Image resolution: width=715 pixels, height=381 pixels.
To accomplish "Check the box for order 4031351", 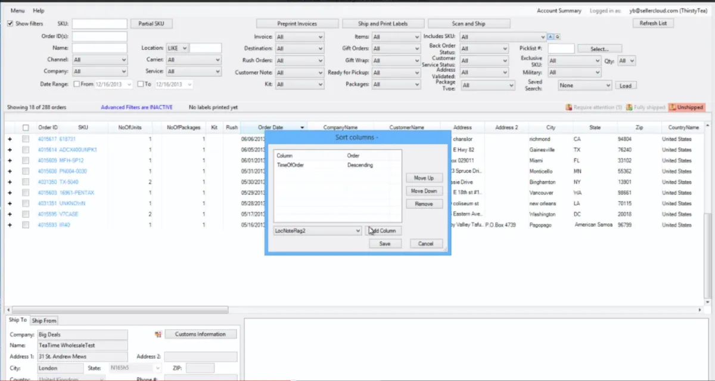I will (x=26, y=203).
